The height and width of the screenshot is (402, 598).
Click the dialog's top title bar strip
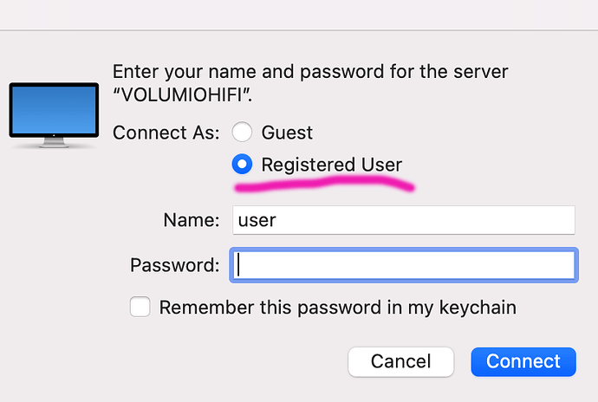[x=299, y=15]
